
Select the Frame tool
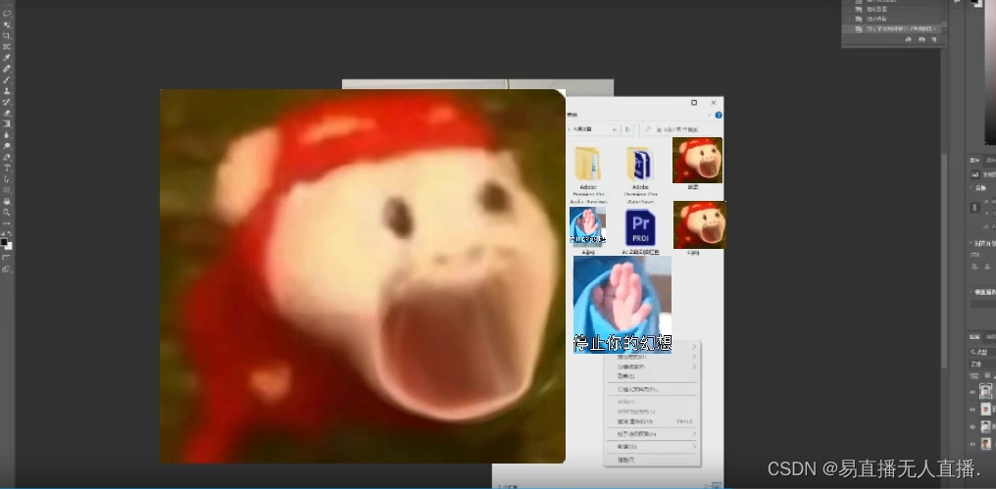point(7,46)
